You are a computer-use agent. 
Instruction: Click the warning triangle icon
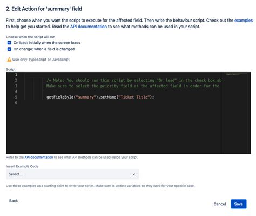[x=9, y=60]
